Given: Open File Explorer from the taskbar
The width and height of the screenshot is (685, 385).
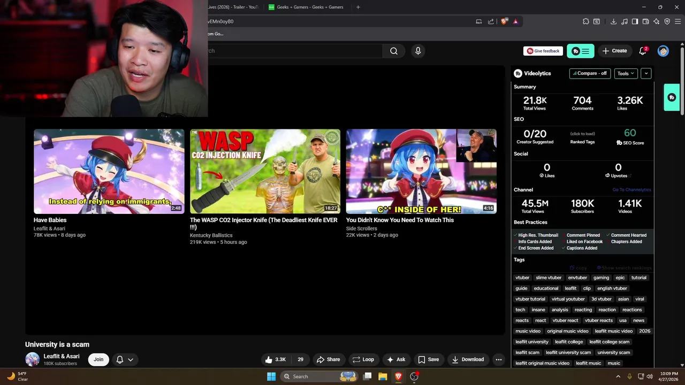Looking at the screenshot, I should pos(383,376).
